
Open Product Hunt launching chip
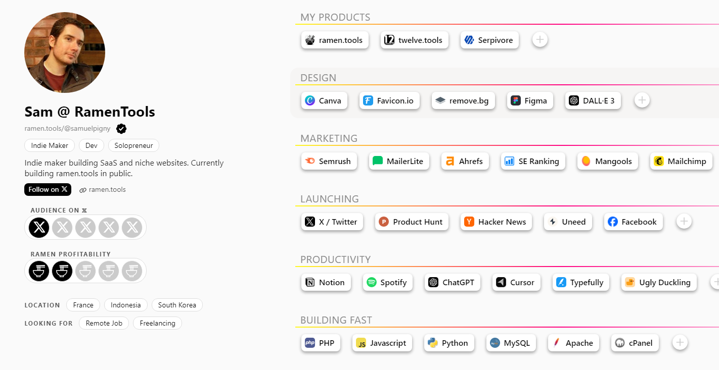click(x=412, y=222)
